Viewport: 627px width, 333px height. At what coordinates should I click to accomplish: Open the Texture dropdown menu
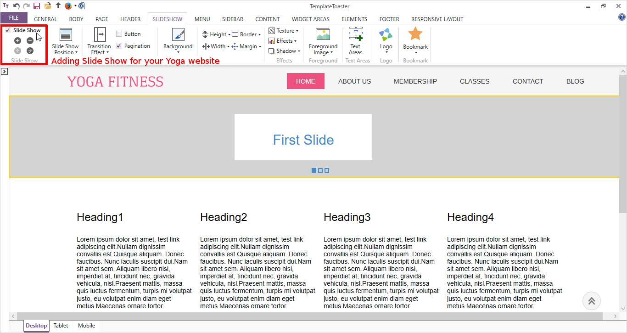(x=284, y=31)
